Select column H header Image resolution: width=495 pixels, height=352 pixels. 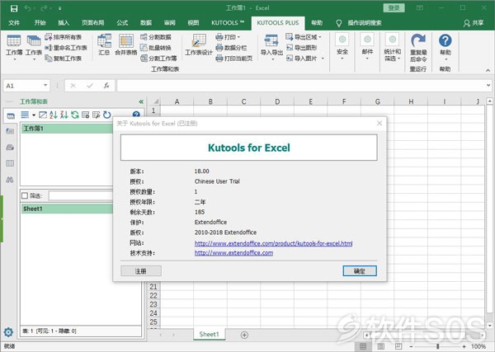(x=411, y=101)
